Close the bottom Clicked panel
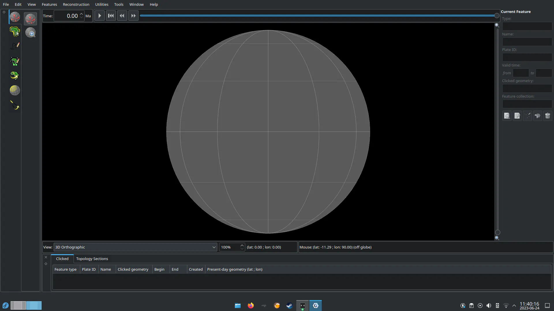The image size is (554, 311). [46, 257]
